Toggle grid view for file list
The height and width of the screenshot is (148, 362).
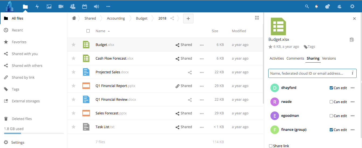point(257,18)
